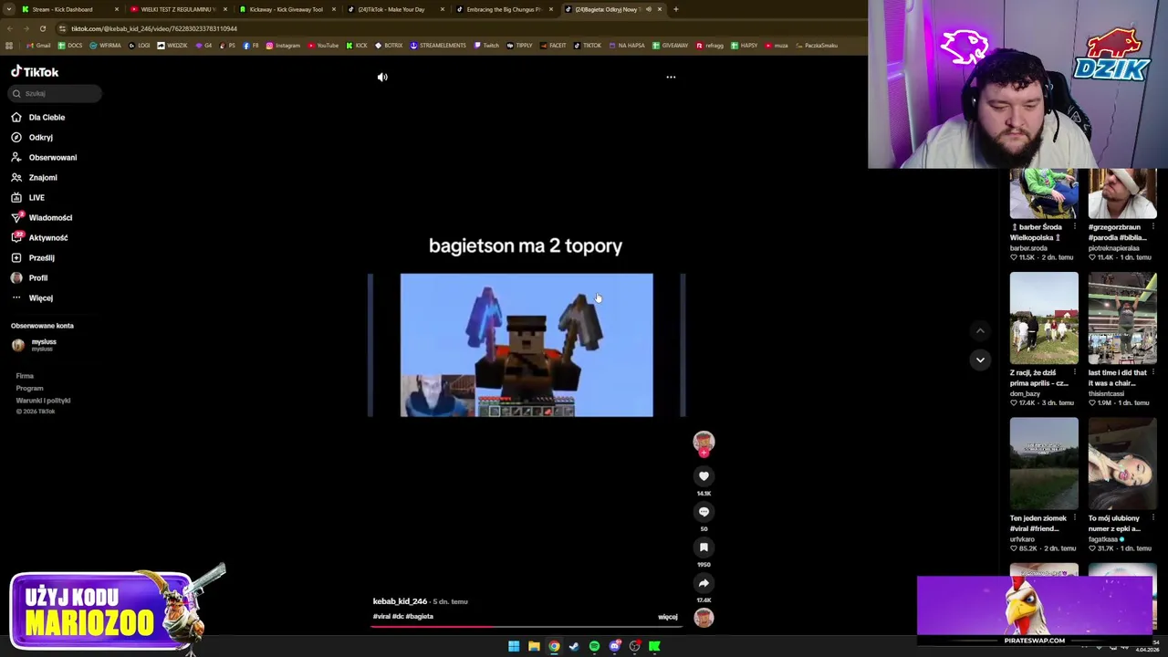Viewport: 1168px width, 657px height.
Task: Go to previous video with up chevron
Action: [980, 331]
